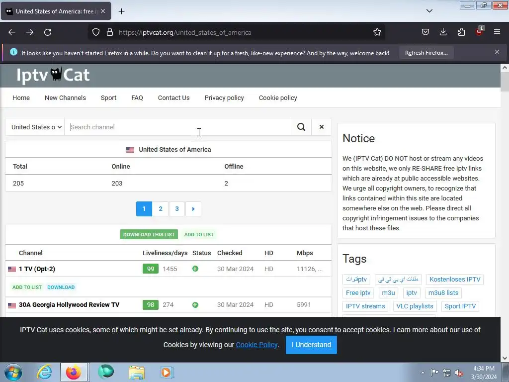The width and height of the screenshot is (509, 382).
Task: Close the United States of America tab
Action: 103,11
